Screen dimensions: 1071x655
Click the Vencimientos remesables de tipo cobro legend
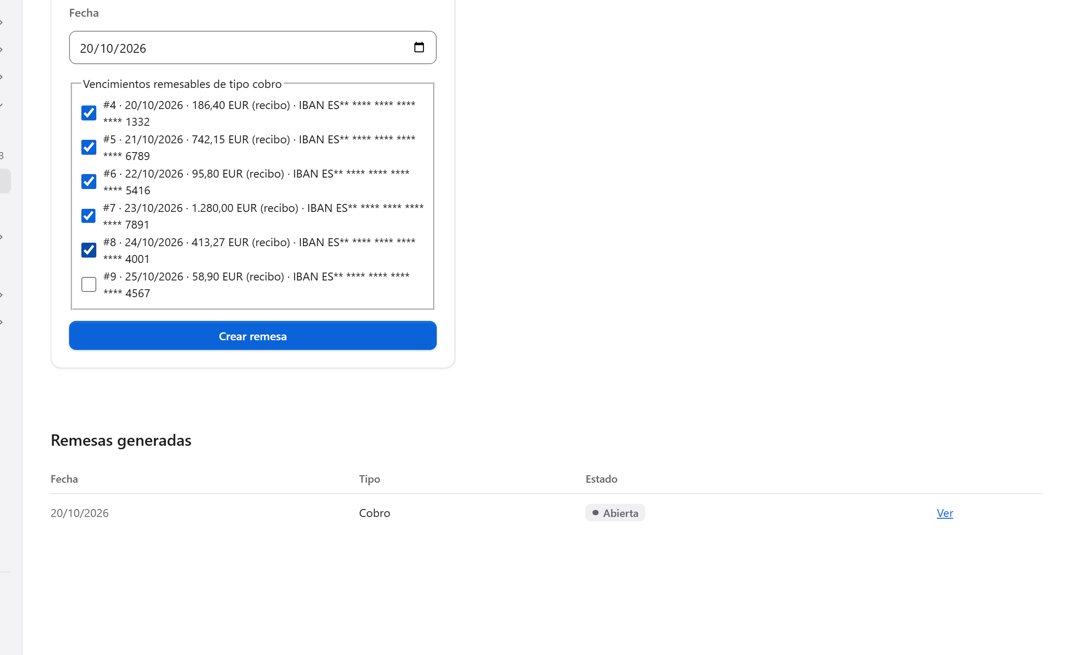coord(182,84)
